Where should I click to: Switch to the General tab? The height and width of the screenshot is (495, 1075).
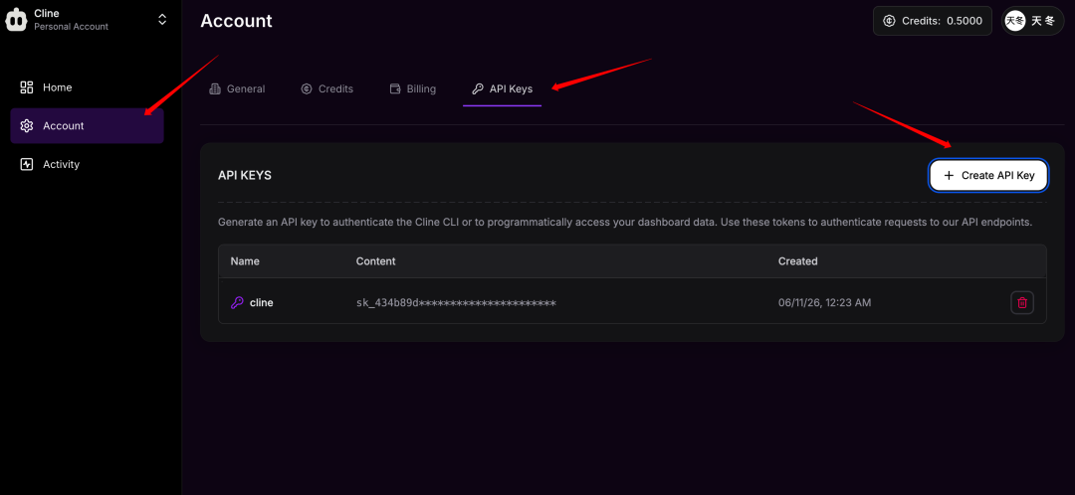(237, 89)
